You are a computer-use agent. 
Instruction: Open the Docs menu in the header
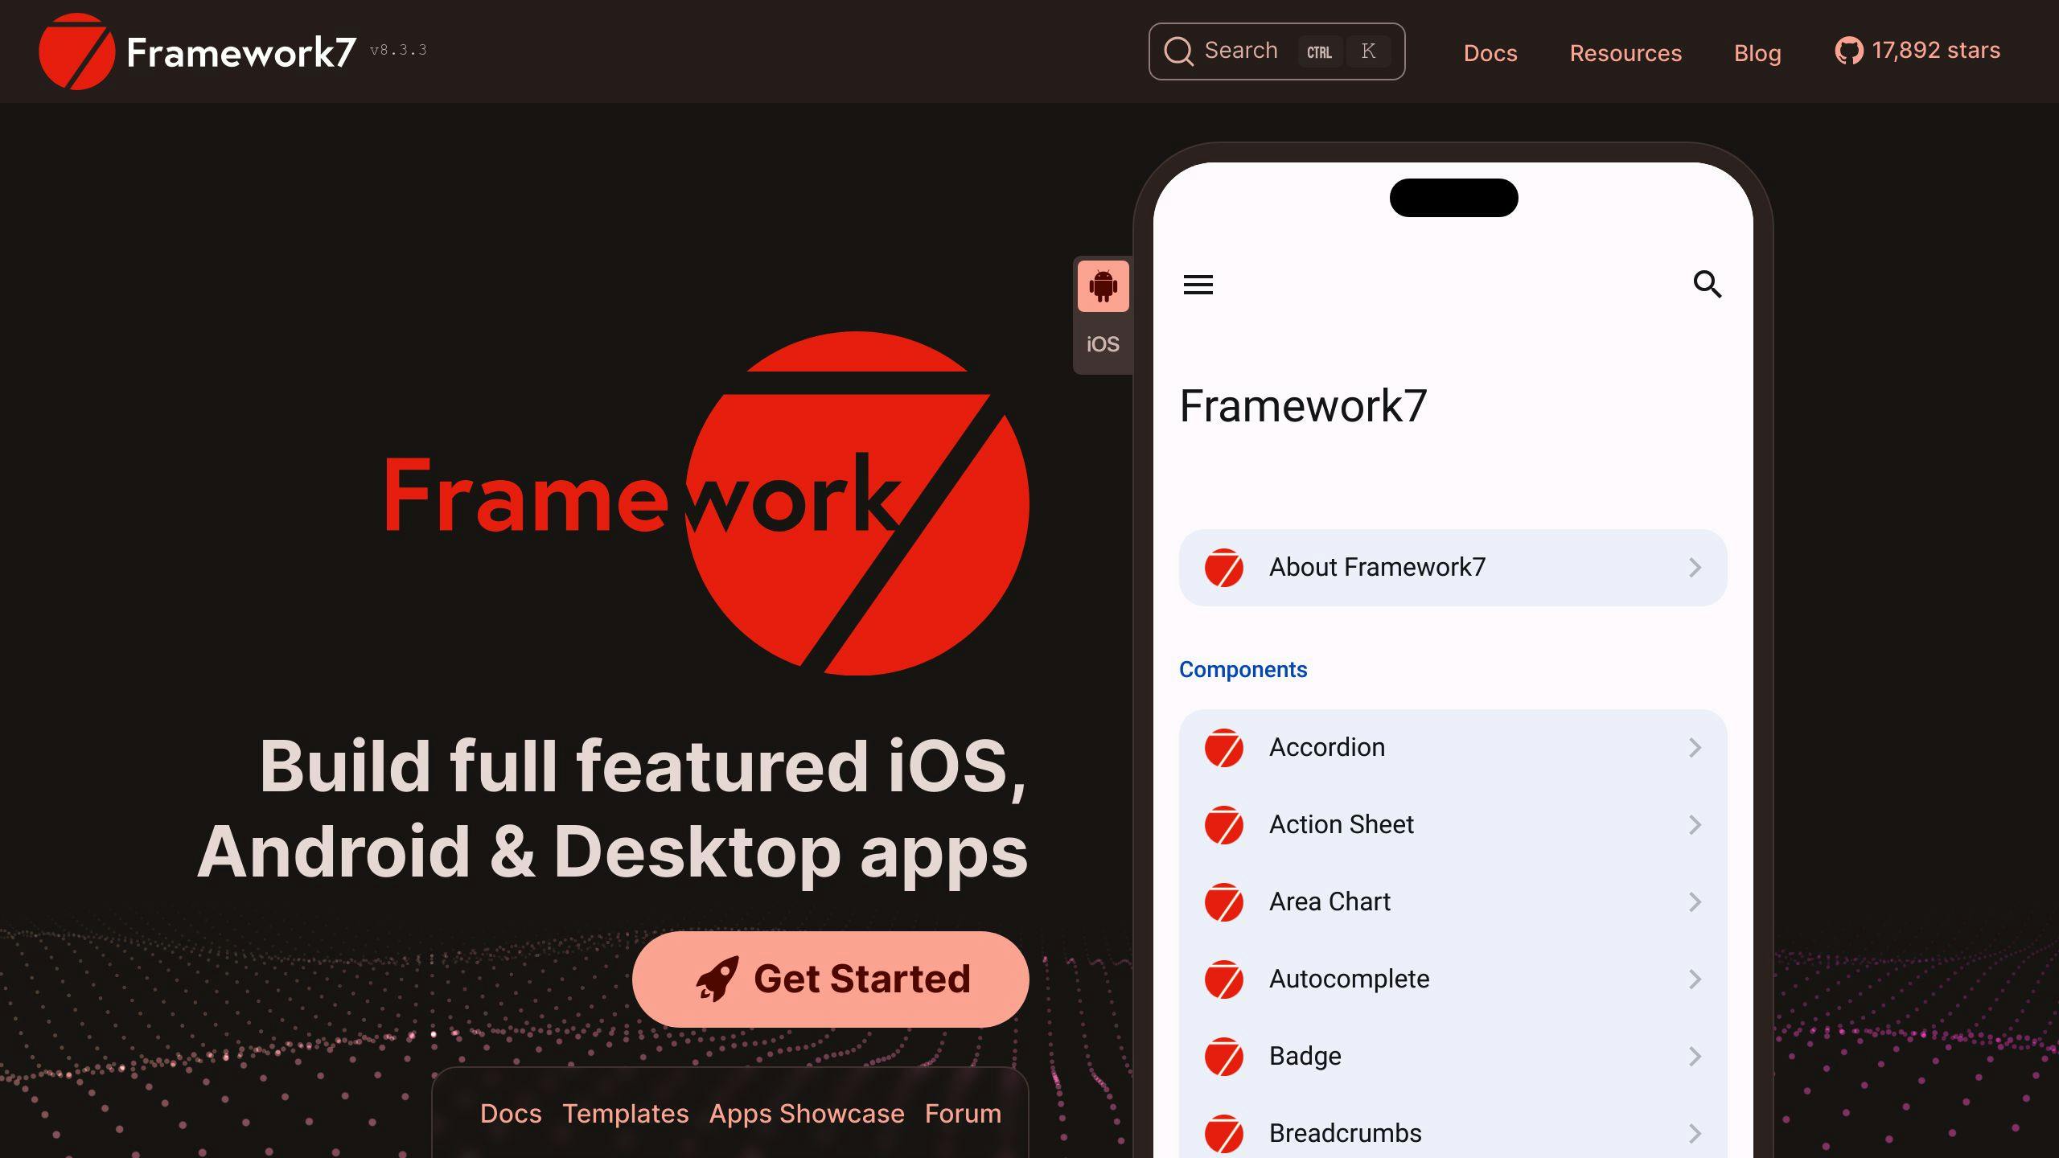click(1491, 53)
